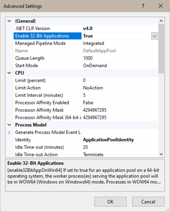The height and width of the screenshot is (212, 170).
Task: Collapse the CPU section chevron
Action: [9, 73]
